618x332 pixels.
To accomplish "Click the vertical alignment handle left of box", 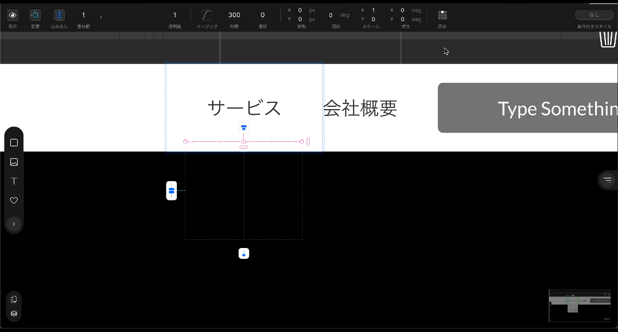I will [172, 190].
